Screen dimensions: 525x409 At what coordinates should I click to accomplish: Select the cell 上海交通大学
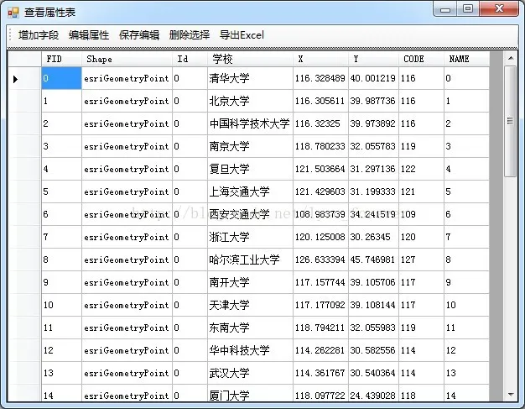(250, 191)
